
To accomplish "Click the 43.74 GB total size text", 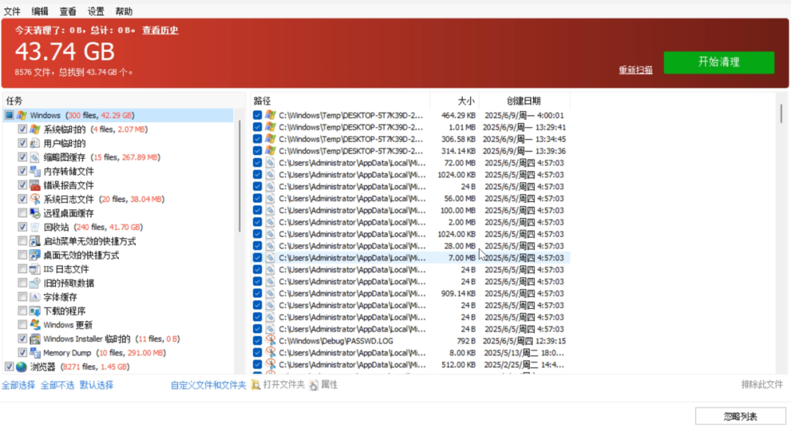I will pos(64,51).
